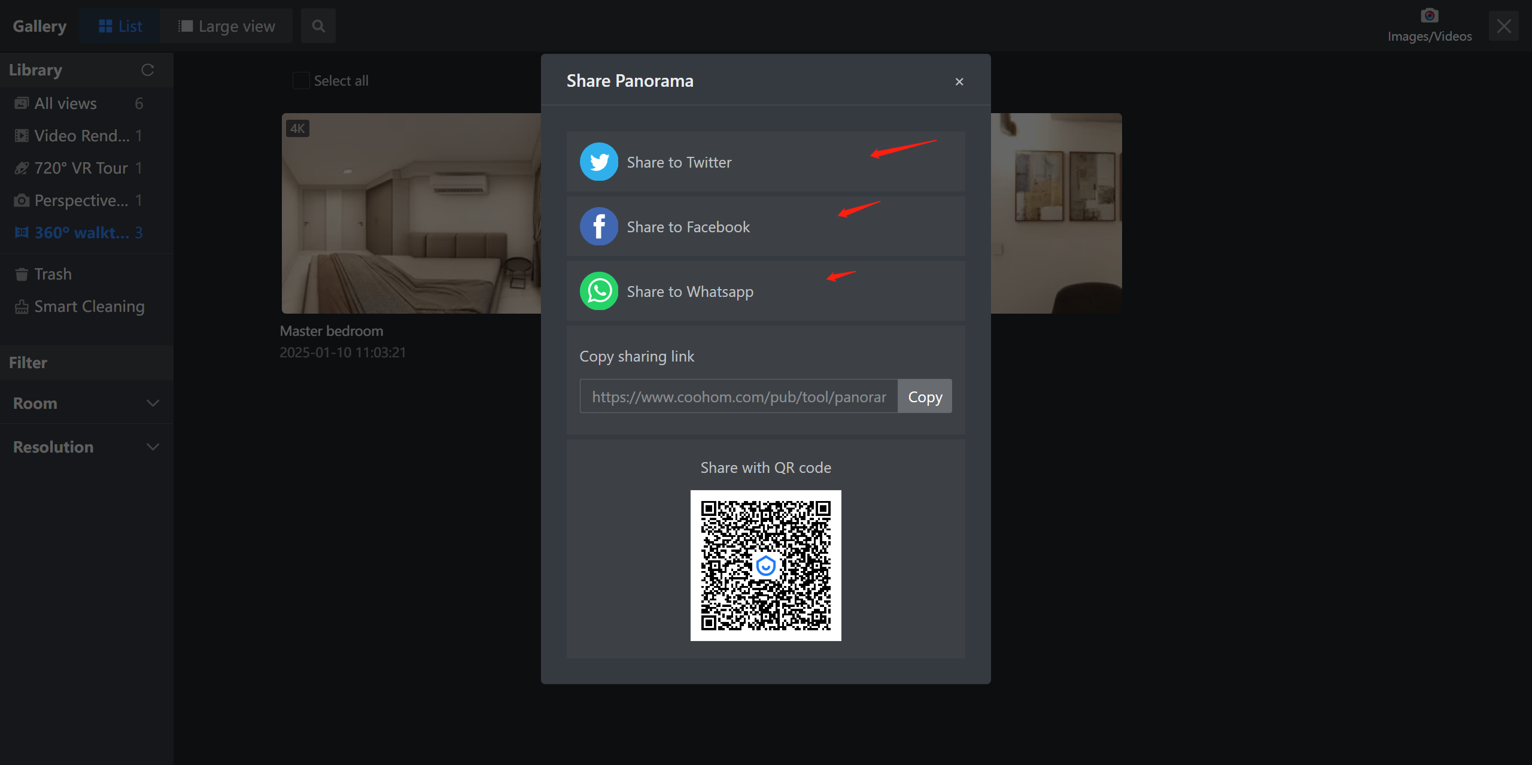
Task: Open the Trash folder
Action: pos(53,274)
